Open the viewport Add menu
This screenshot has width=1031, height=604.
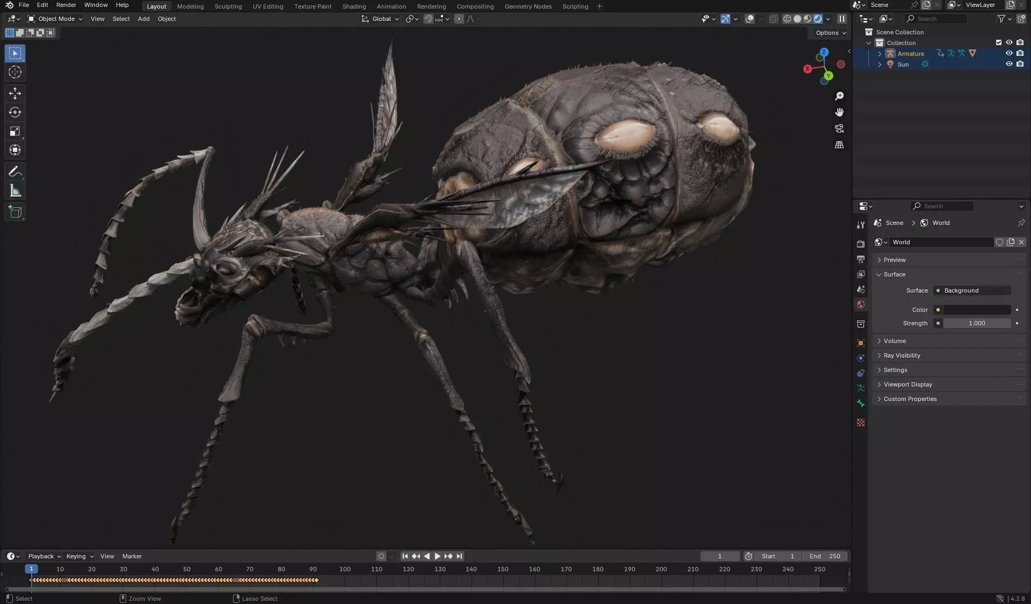click(143, 19)
